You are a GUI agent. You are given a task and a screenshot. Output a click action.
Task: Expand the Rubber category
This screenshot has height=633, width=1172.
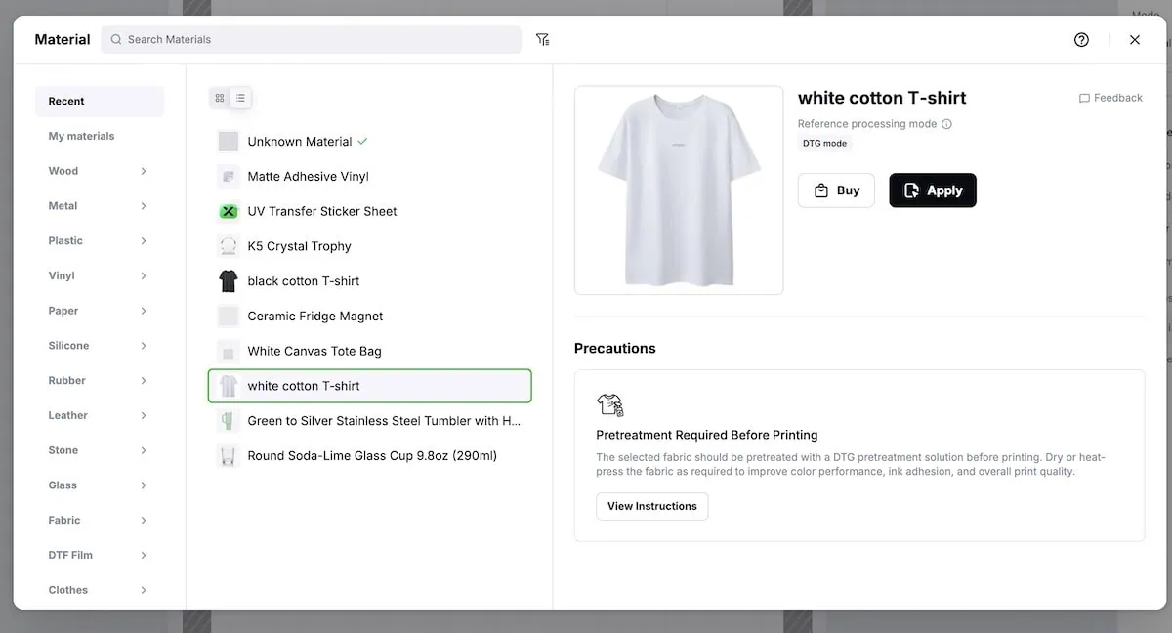(x=144, y=381)
